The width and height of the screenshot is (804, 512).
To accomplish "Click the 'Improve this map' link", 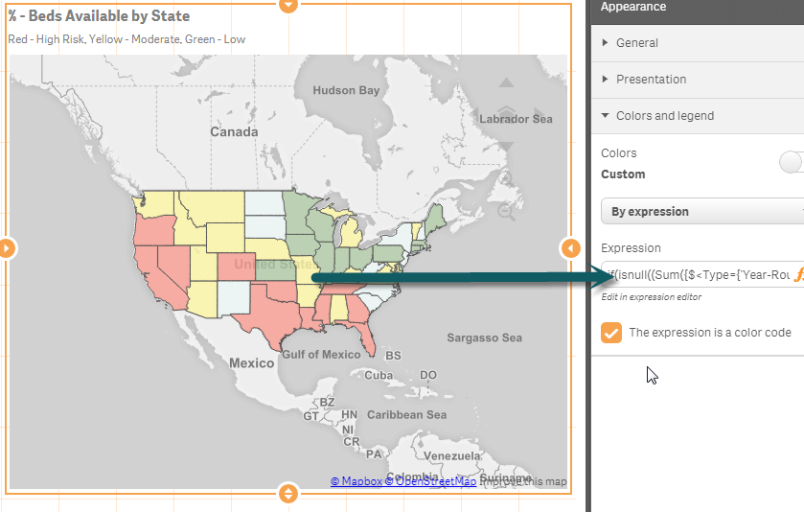I will (523, 481).
